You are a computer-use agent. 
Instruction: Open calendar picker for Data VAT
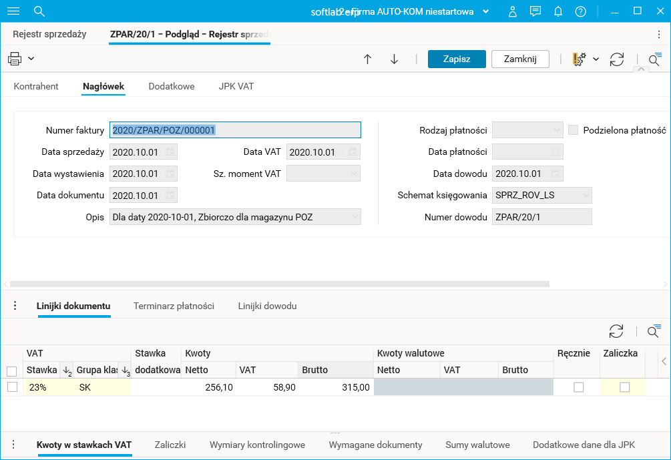coord(353,152)
